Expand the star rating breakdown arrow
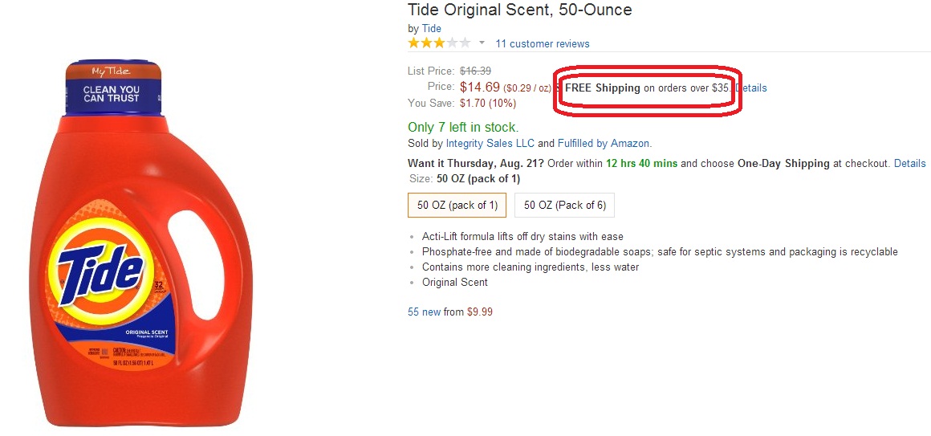The image size is (931, 436). (x=482, y=43)
